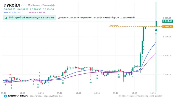Click the 6 000.00 price axis label
This screenshot has width=177, height=99.
tap(167, 37)
